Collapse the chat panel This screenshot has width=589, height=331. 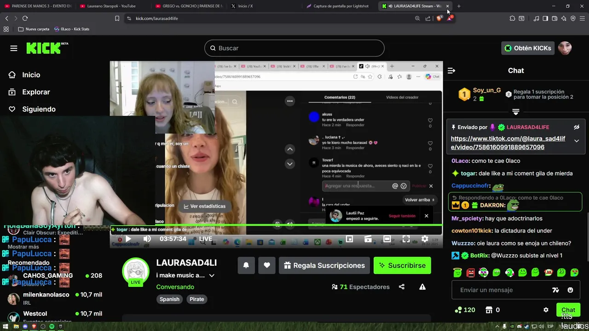(451, 70)
